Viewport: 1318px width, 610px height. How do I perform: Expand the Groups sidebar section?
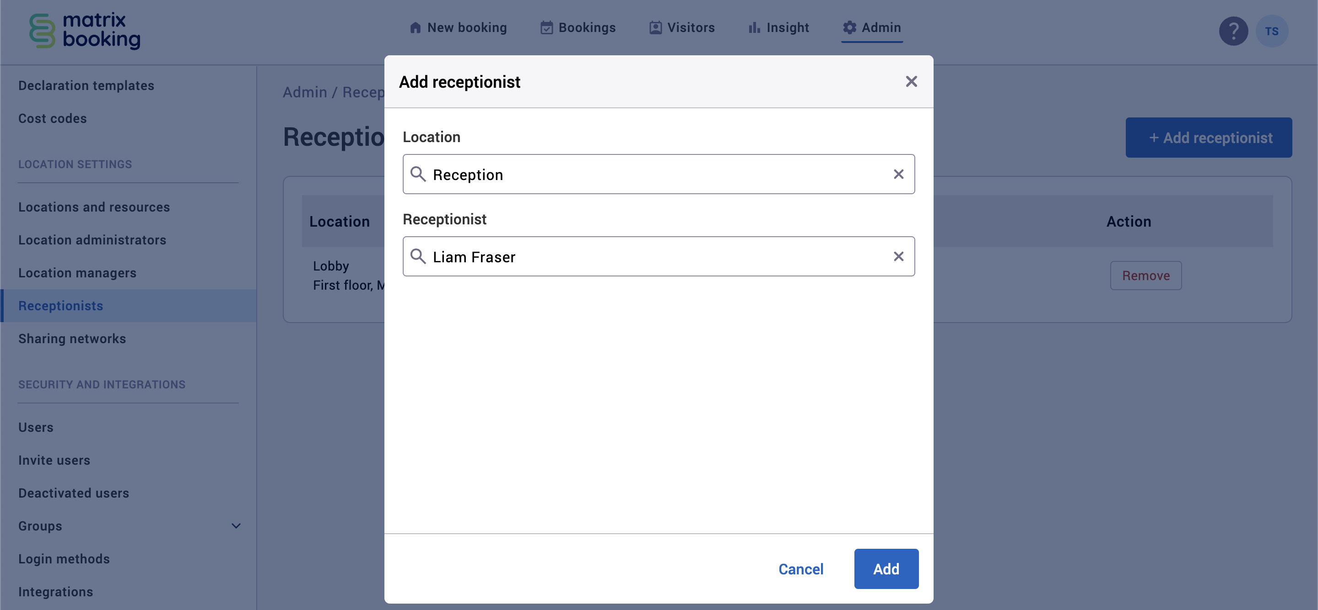236,526
